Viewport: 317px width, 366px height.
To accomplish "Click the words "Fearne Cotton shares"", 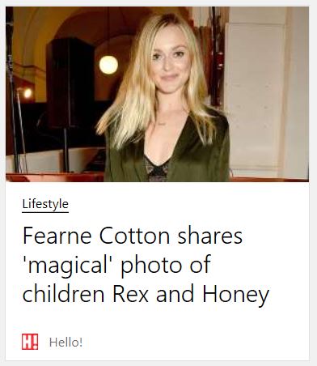I will coord(133,236).
